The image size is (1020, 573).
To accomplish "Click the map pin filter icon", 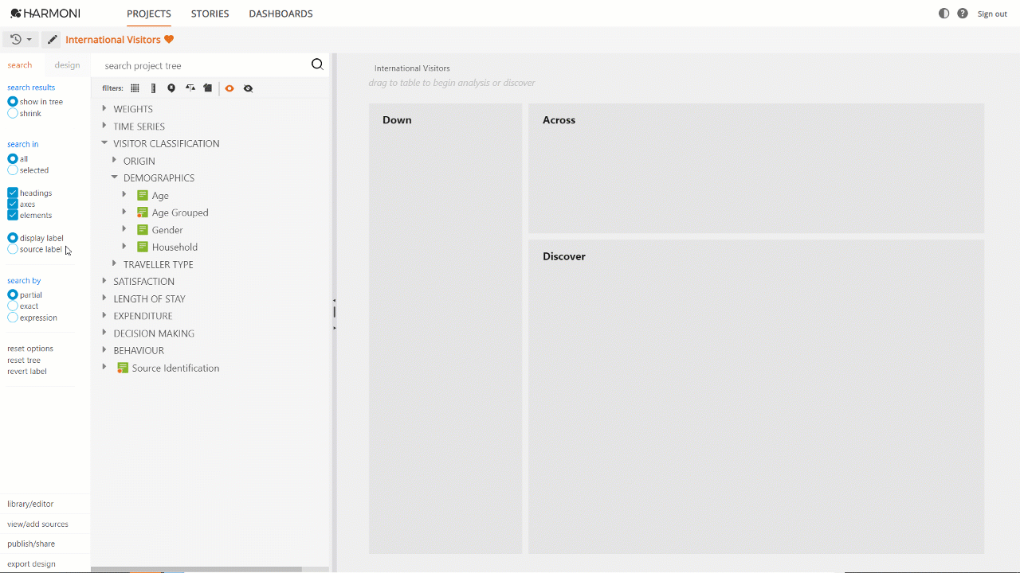I will coord(171,88).
